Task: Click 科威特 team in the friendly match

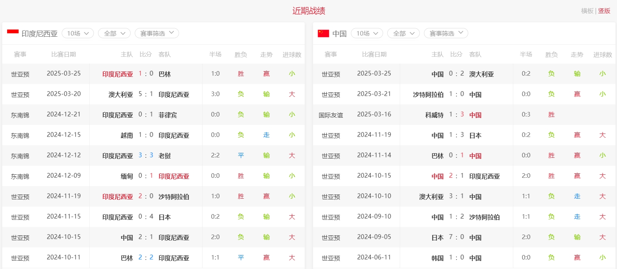Action: tap(434, 115)
